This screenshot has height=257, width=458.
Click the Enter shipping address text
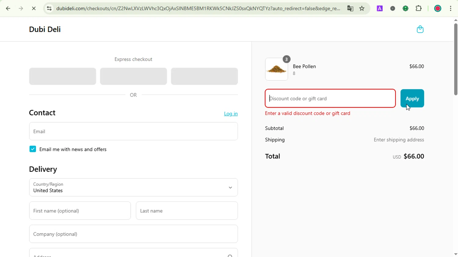399,140
